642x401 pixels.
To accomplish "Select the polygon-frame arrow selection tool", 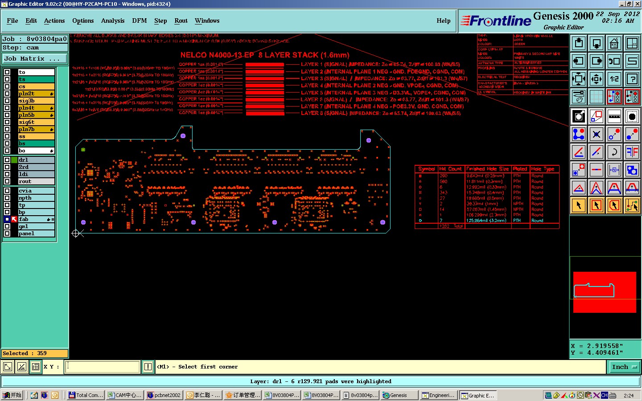I will (614, 205).
